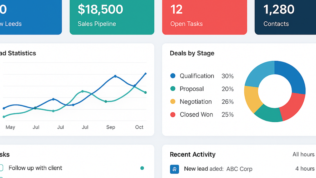Viewport: 316px width, 178px height.
Task: Click the New lead headset icon
Action: [174, 169]
